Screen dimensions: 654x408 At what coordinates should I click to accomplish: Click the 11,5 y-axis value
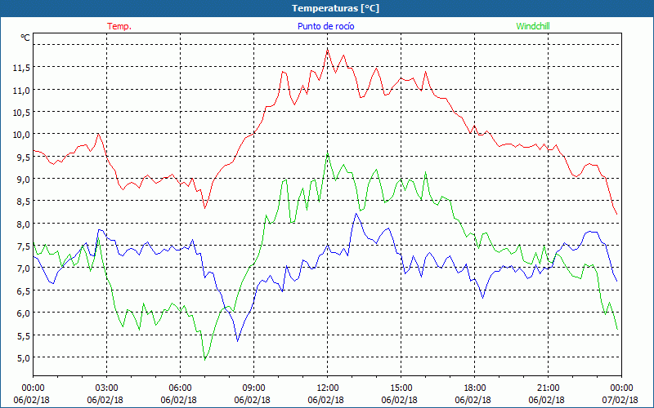21,68
